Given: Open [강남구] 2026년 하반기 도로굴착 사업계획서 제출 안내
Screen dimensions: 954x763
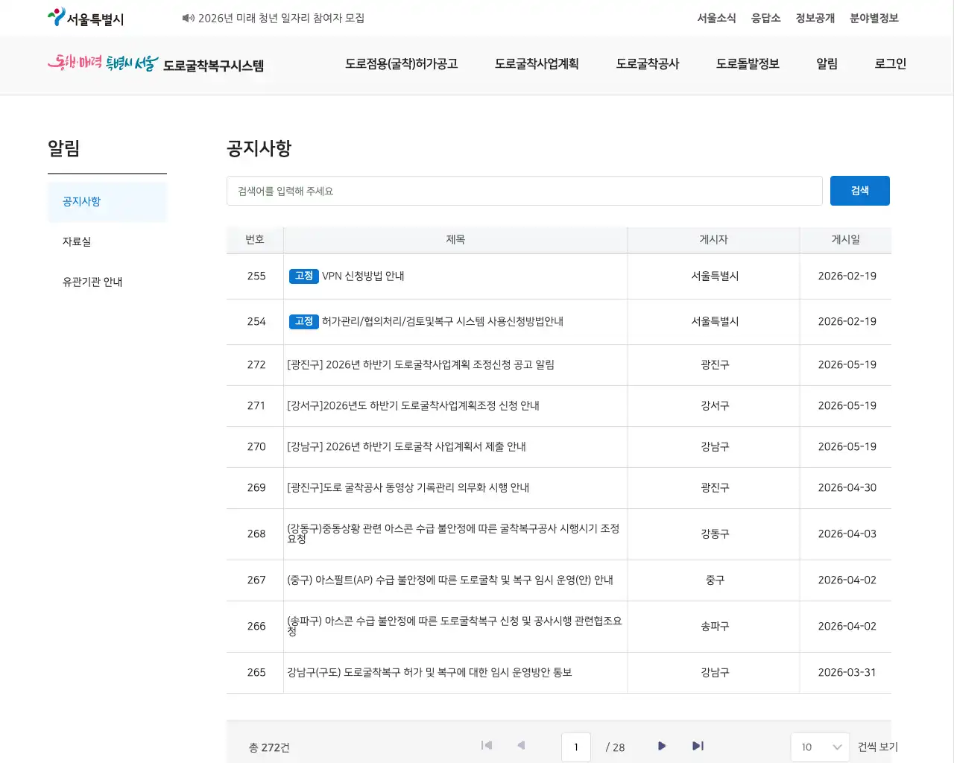Looking at the screenshot, I should [x=406, y=446].
